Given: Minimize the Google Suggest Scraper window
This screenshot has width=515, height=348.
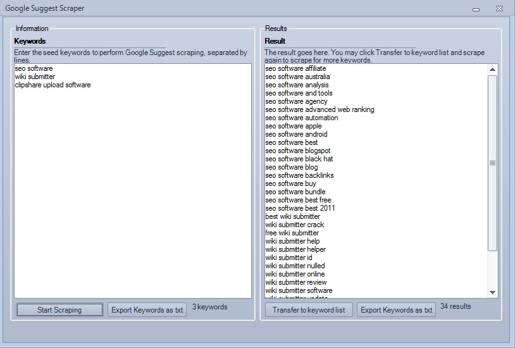Looking at the screenshot, I should pos(476,9).
